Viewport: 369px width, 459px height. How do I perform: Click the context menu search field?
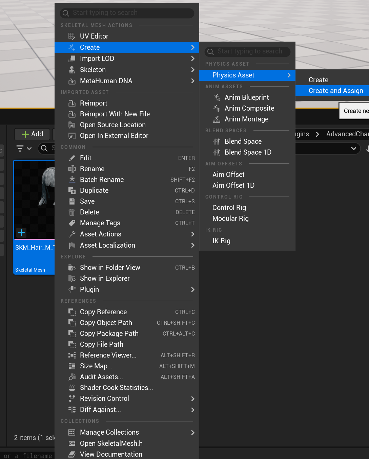[127, 13]
